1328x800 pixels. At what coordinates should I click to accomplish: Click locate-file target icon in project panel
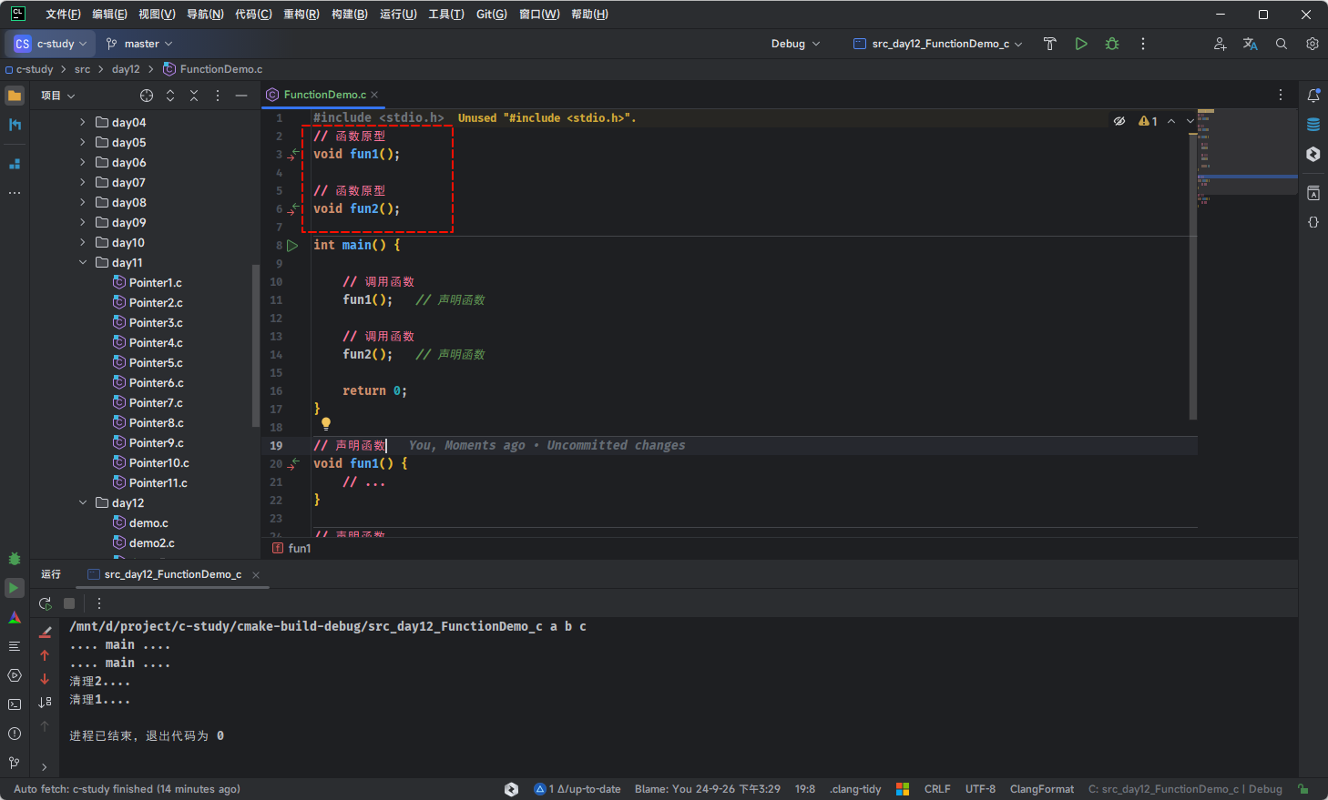(147, 96)
